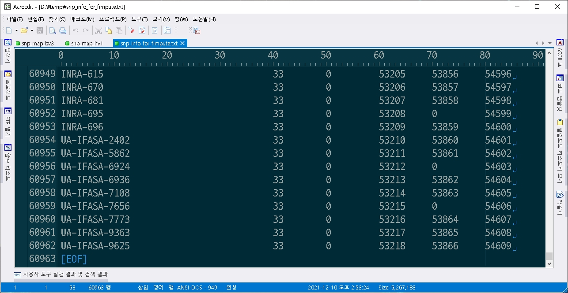This screenshot has height=293, width=568.
Task: Click the flashlight find icon
Action: tap(132, 30)
